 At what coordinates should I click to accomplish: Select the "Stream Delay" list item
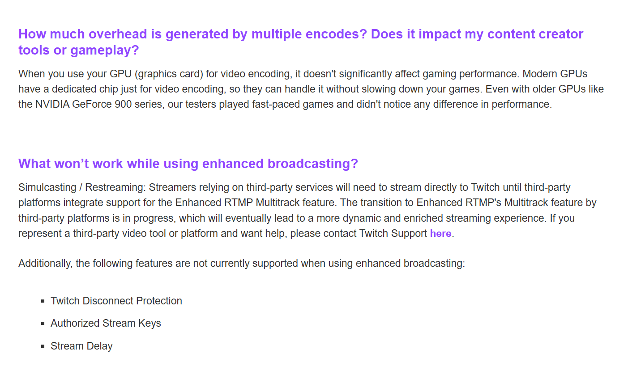click(x=81, y=346)
